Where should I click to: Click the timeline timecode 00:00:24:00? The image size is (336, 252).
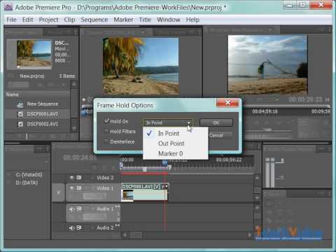[80, 158]
